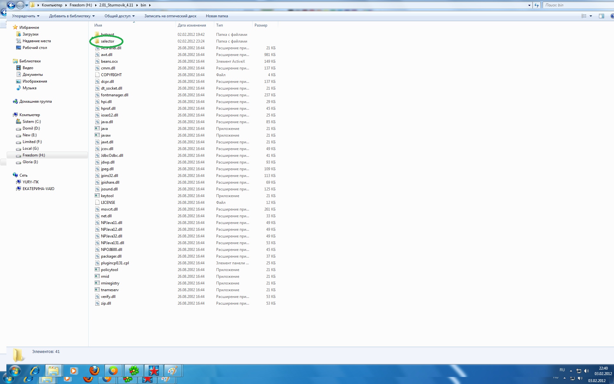
Task: Click Записать на оптический диск
Action: tap(170, 16)
